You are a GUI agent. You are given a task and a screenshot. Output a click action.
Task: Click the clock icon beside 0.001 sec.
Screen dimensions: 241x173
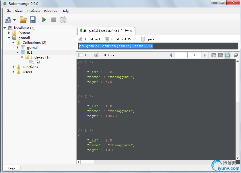96,55
